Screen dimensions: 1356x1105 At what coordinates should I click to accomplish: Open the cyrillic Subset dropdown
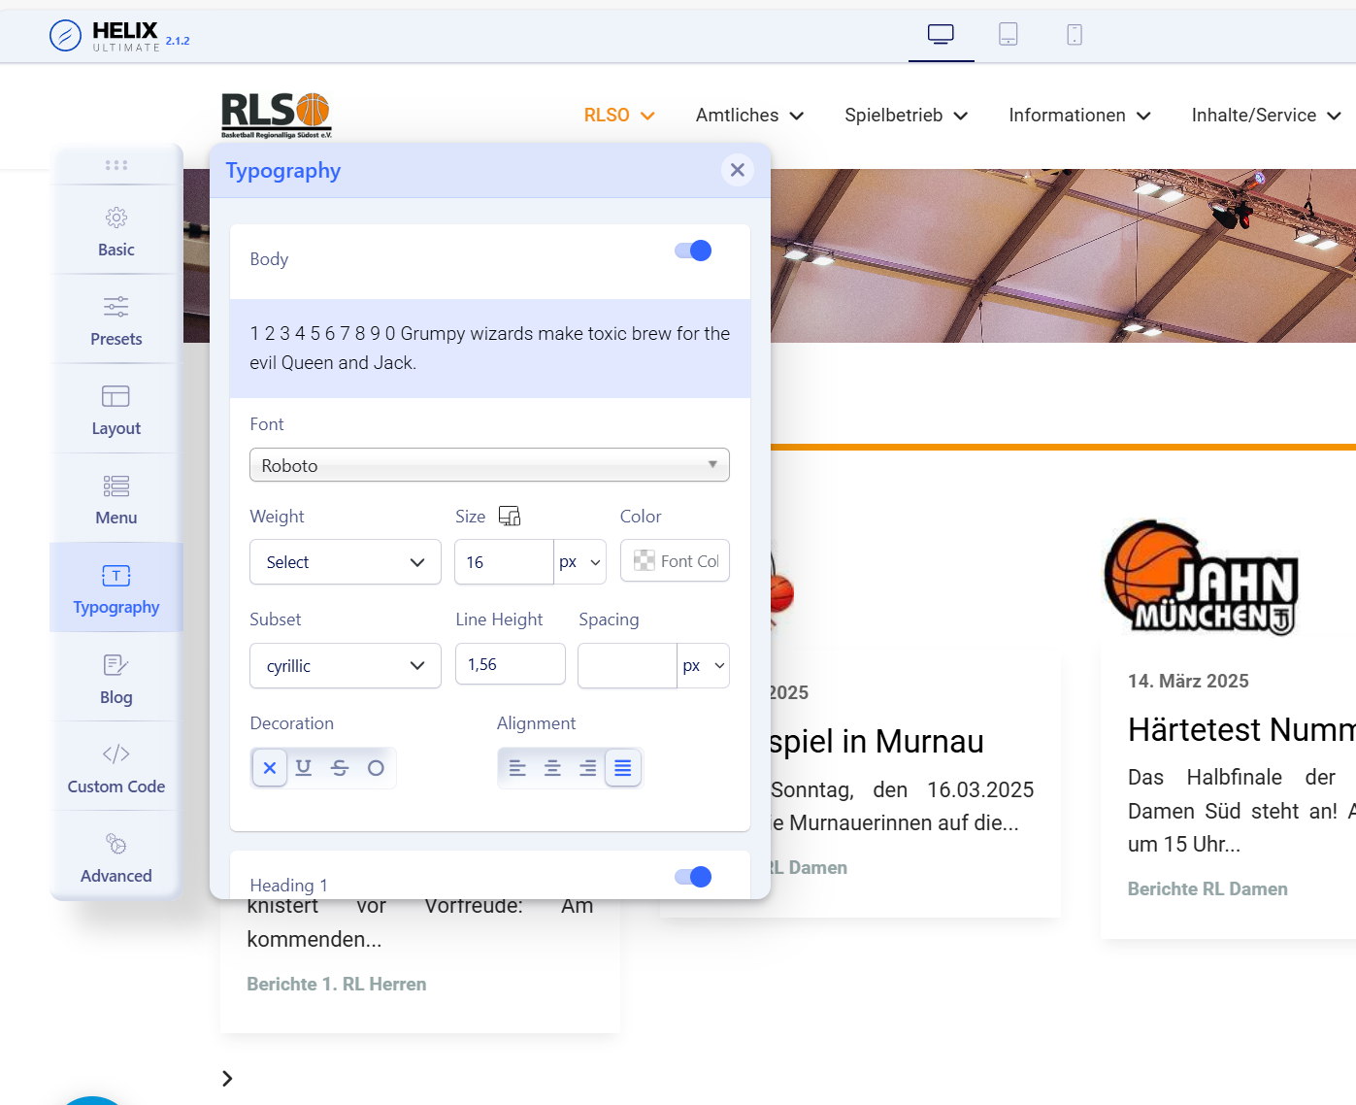(345, 666)
